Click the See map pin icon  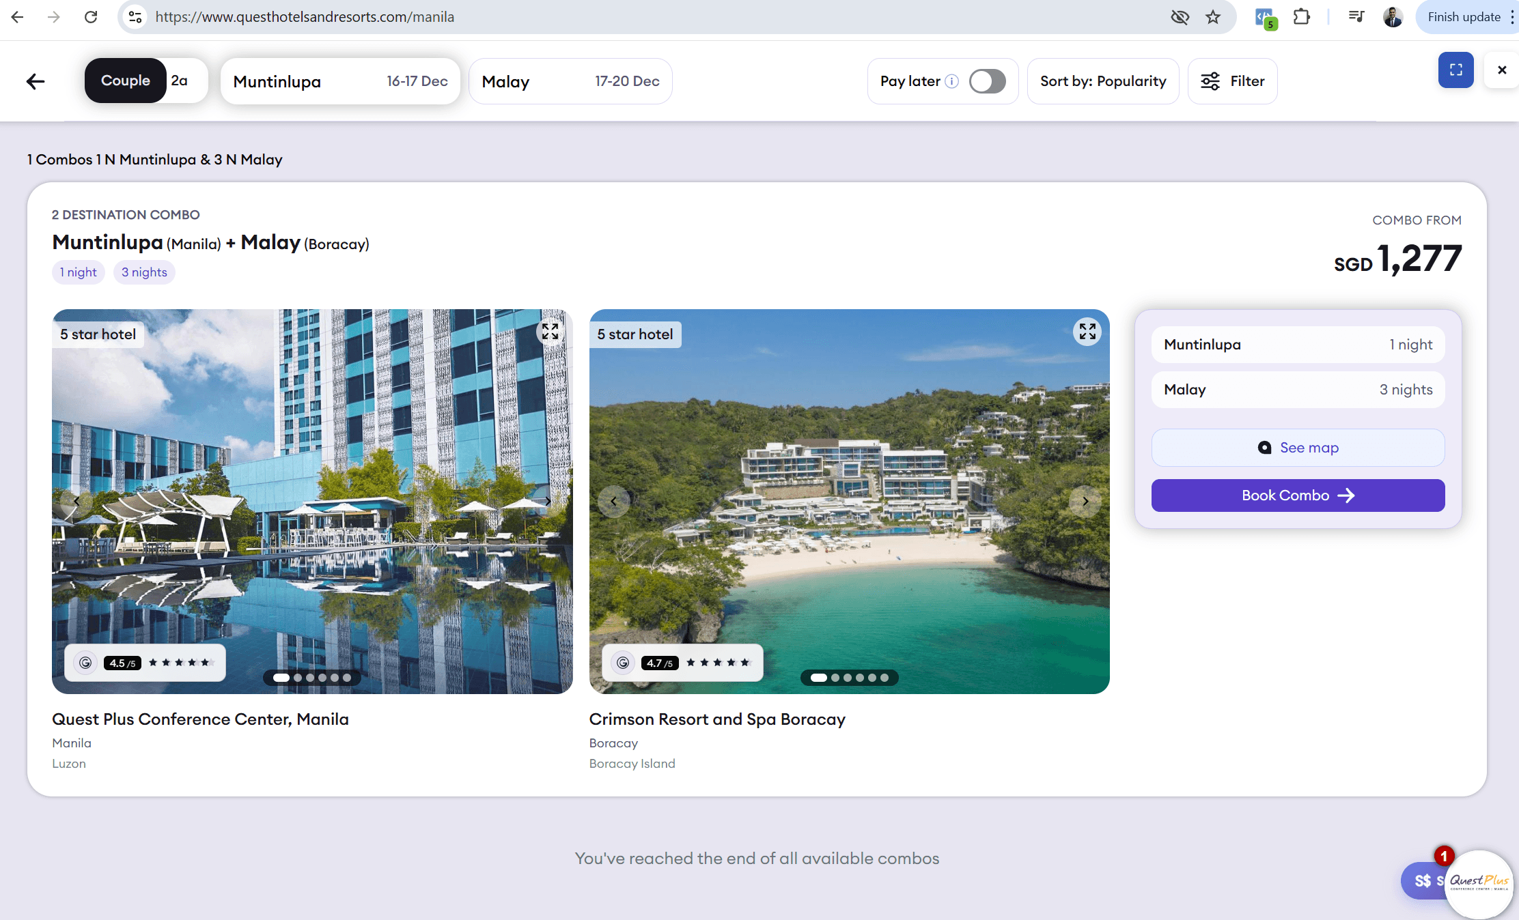coord(1264,447)
